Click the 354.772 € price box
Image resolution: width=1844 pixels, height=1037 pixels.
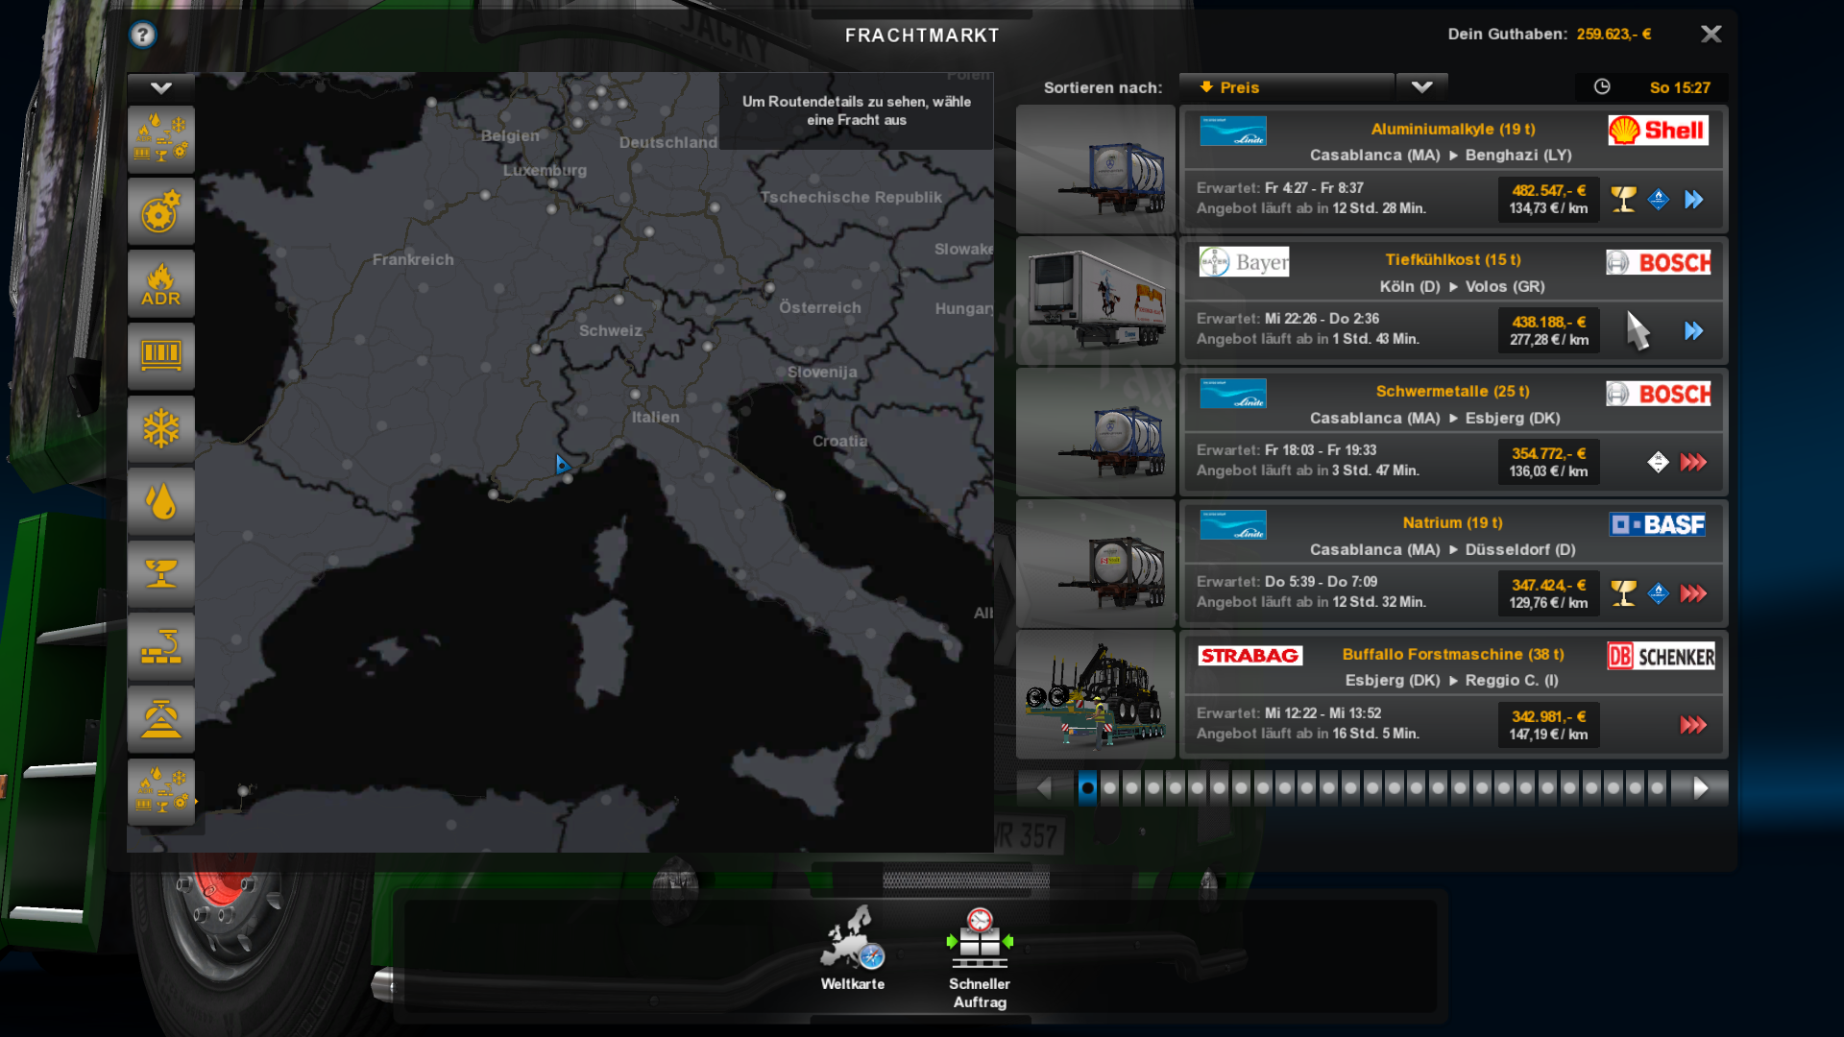(1548, 462)
